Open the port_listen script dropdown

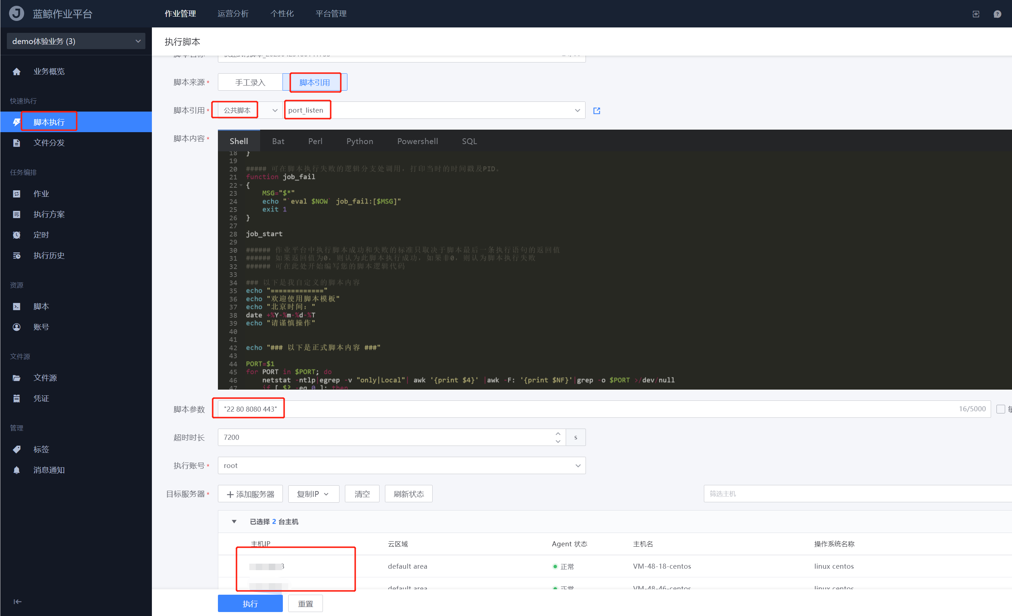point(434,110)
